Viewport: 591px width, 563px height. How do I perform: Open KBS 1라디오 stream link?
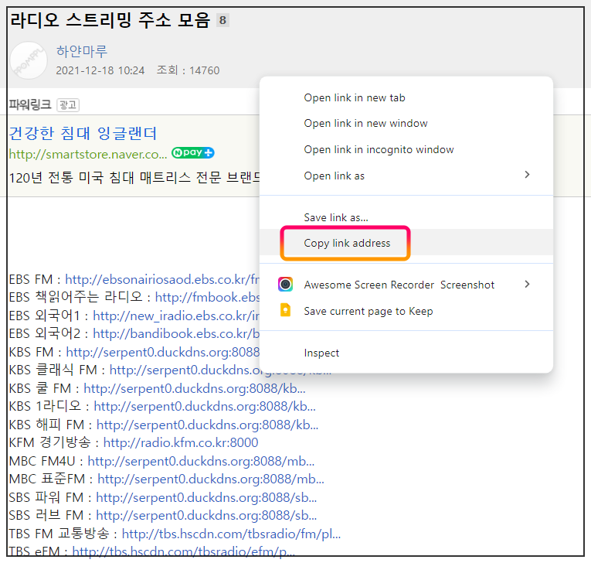click(x=205, y=407)
